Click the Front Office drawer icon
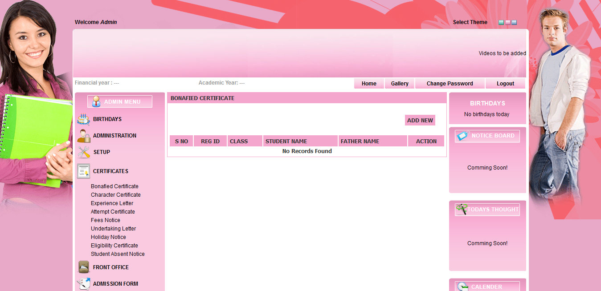This screenshot has height=291, width=601. (x=83, y=267)
